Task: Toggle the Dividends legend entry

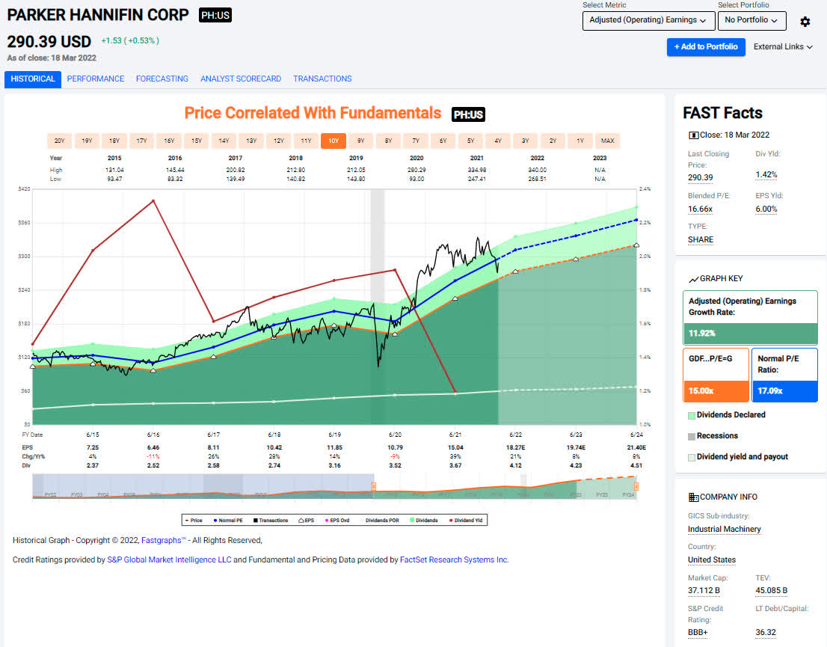Action: click(x=423, y=521)
